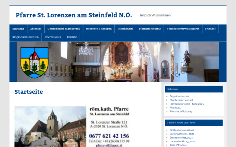This screenshot has width=236, height=147.
Task: Open Vermögensverwaltungsrat menu item
Action: coord(183,29)
